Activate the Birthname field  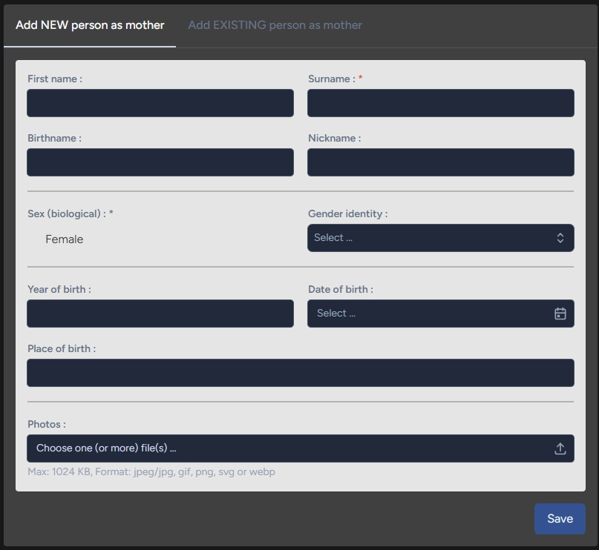click(x=160, y=162)
